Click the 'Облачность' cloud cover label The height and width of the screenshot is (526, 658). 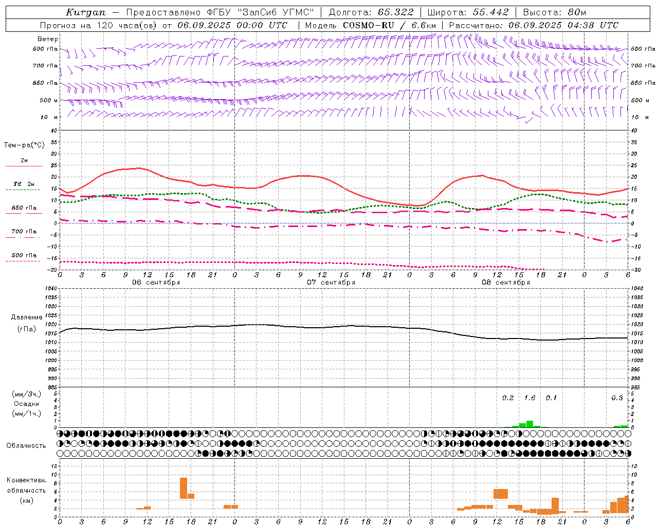pyautogui.click(x=26, y=445)
